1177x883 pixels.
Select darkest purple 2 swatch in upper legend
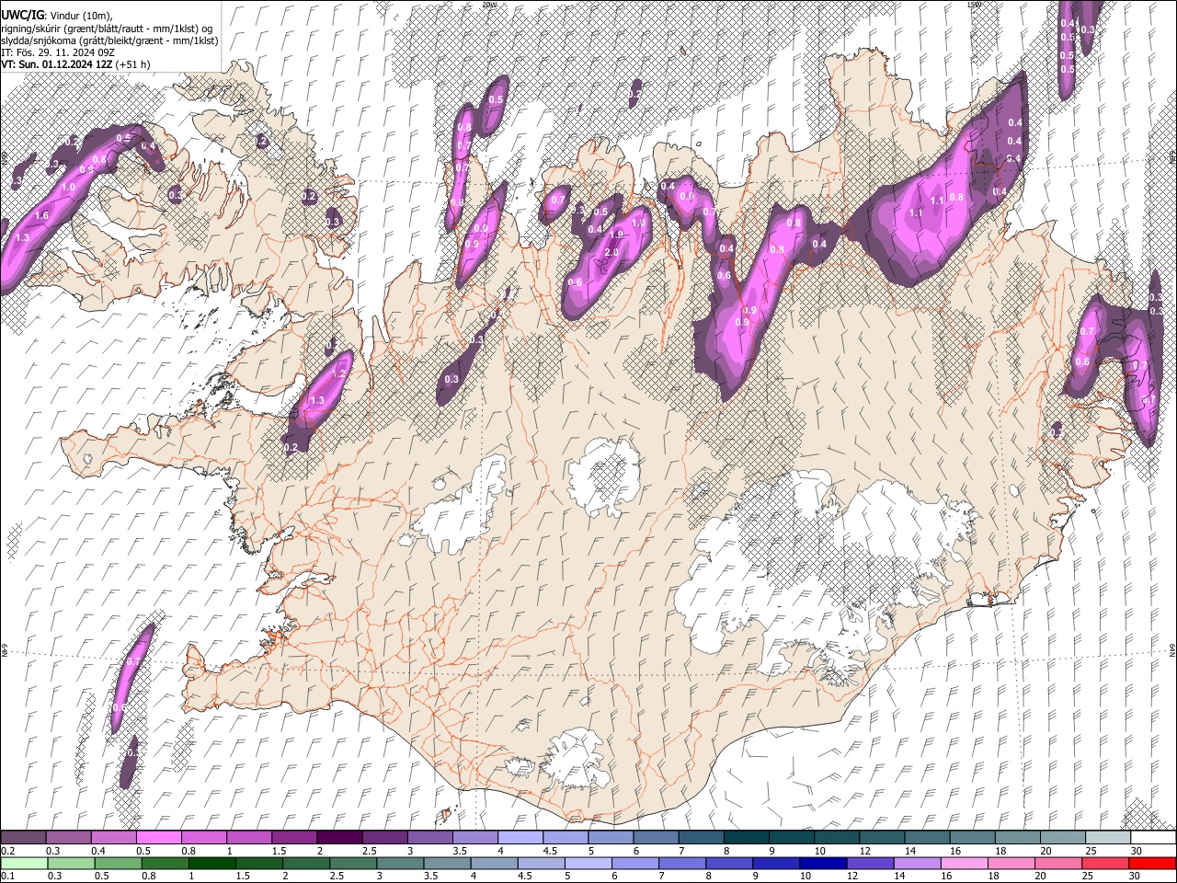point(339,838)
